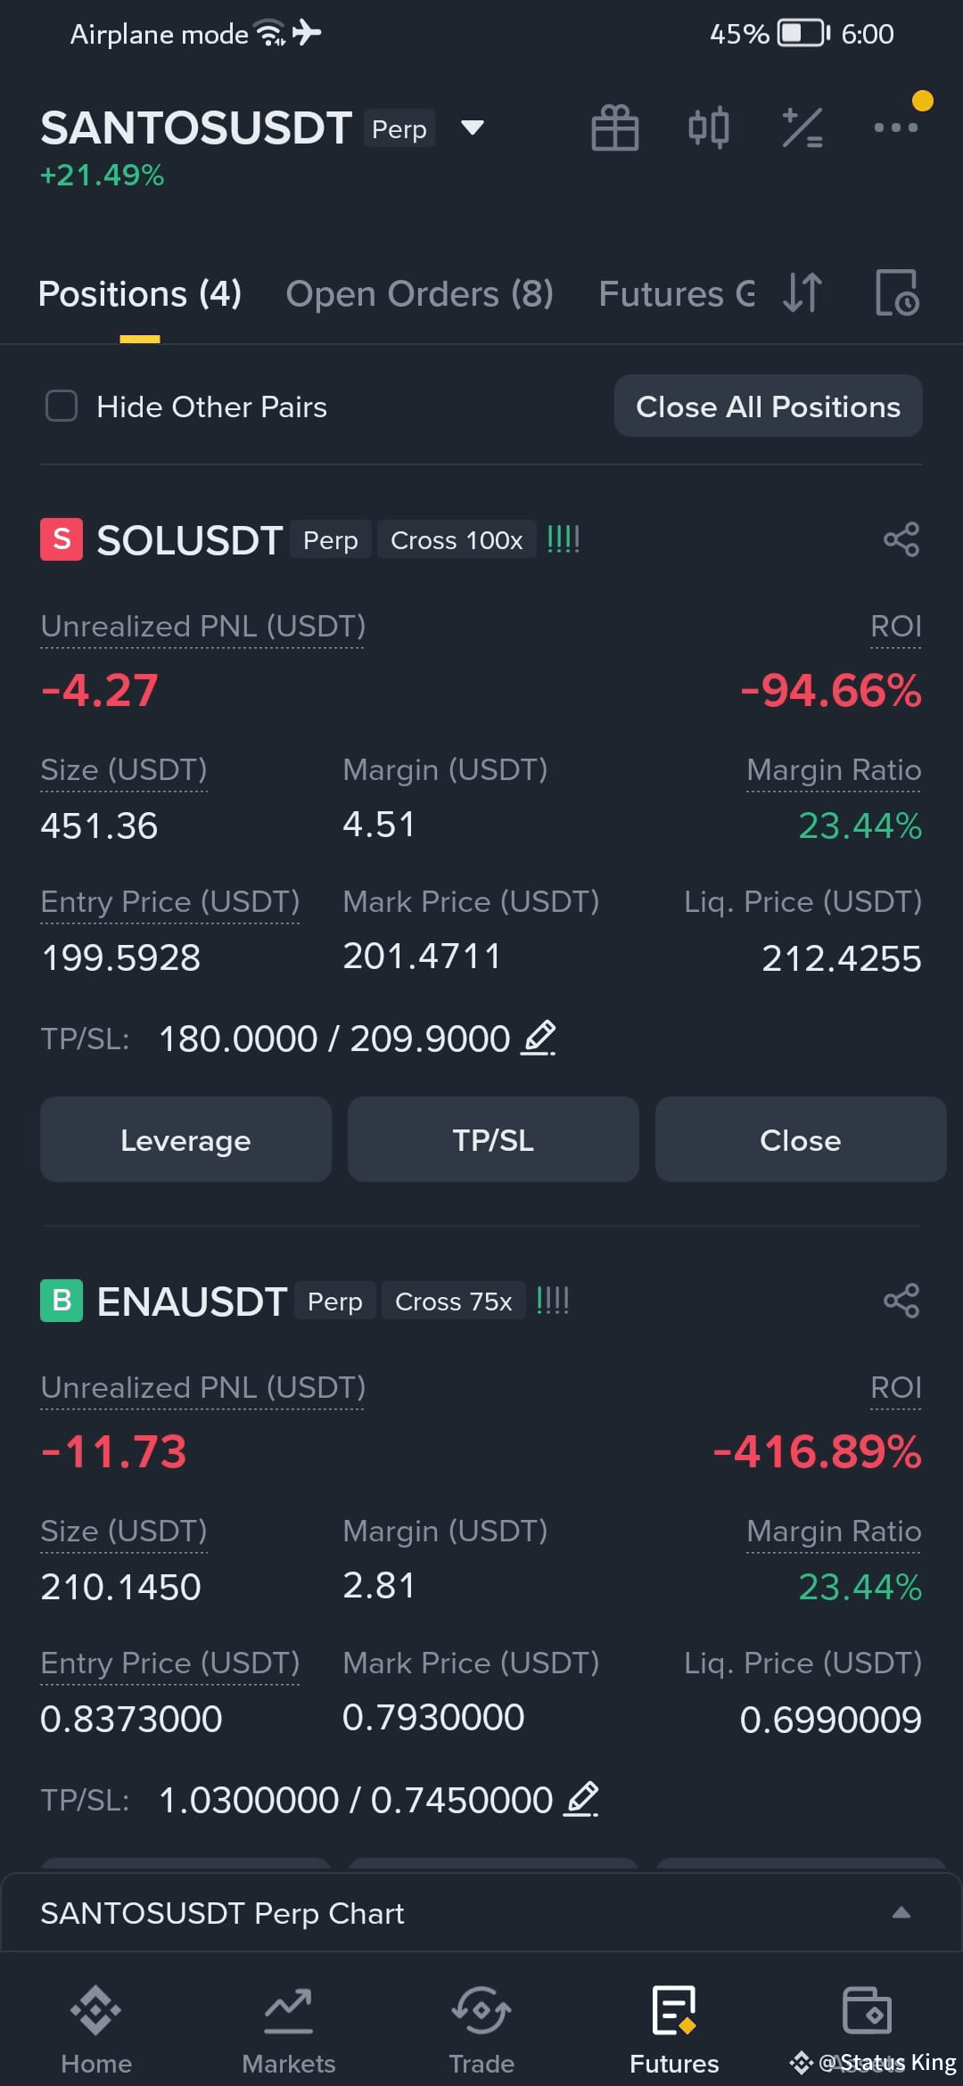Share the ENAUSDT position
This screenshot has width=963, height=2086.
[901, 1301]
